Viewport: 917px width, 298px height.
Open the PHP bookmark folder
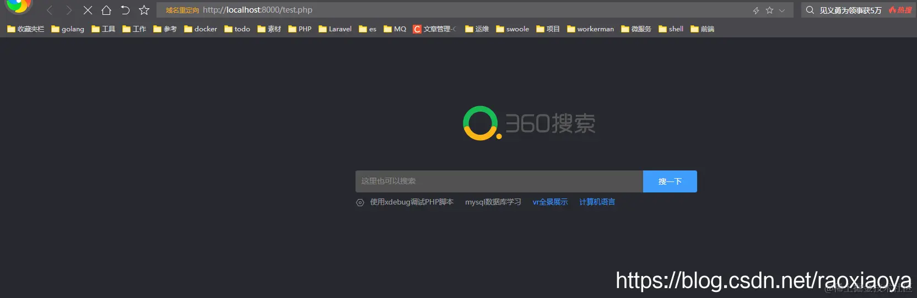click(300, 29)
